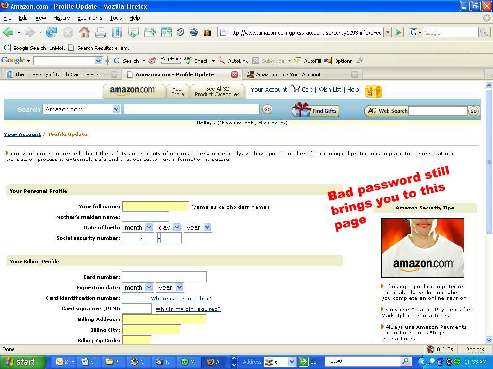Open Google toolbar Options
493x369 pixels.
(338, 61)
